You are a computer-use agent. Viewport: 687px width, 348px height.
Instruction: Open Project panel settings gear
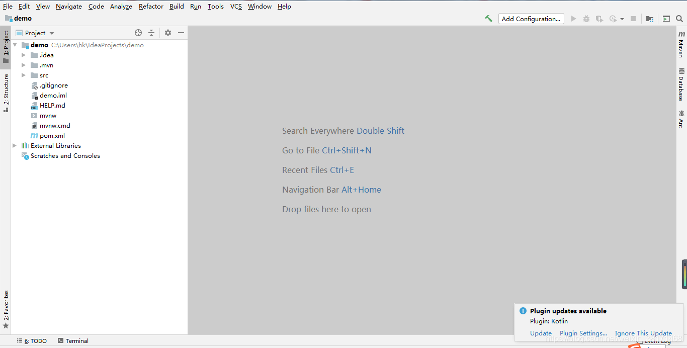pyautogui.click(x=168, y=33)
